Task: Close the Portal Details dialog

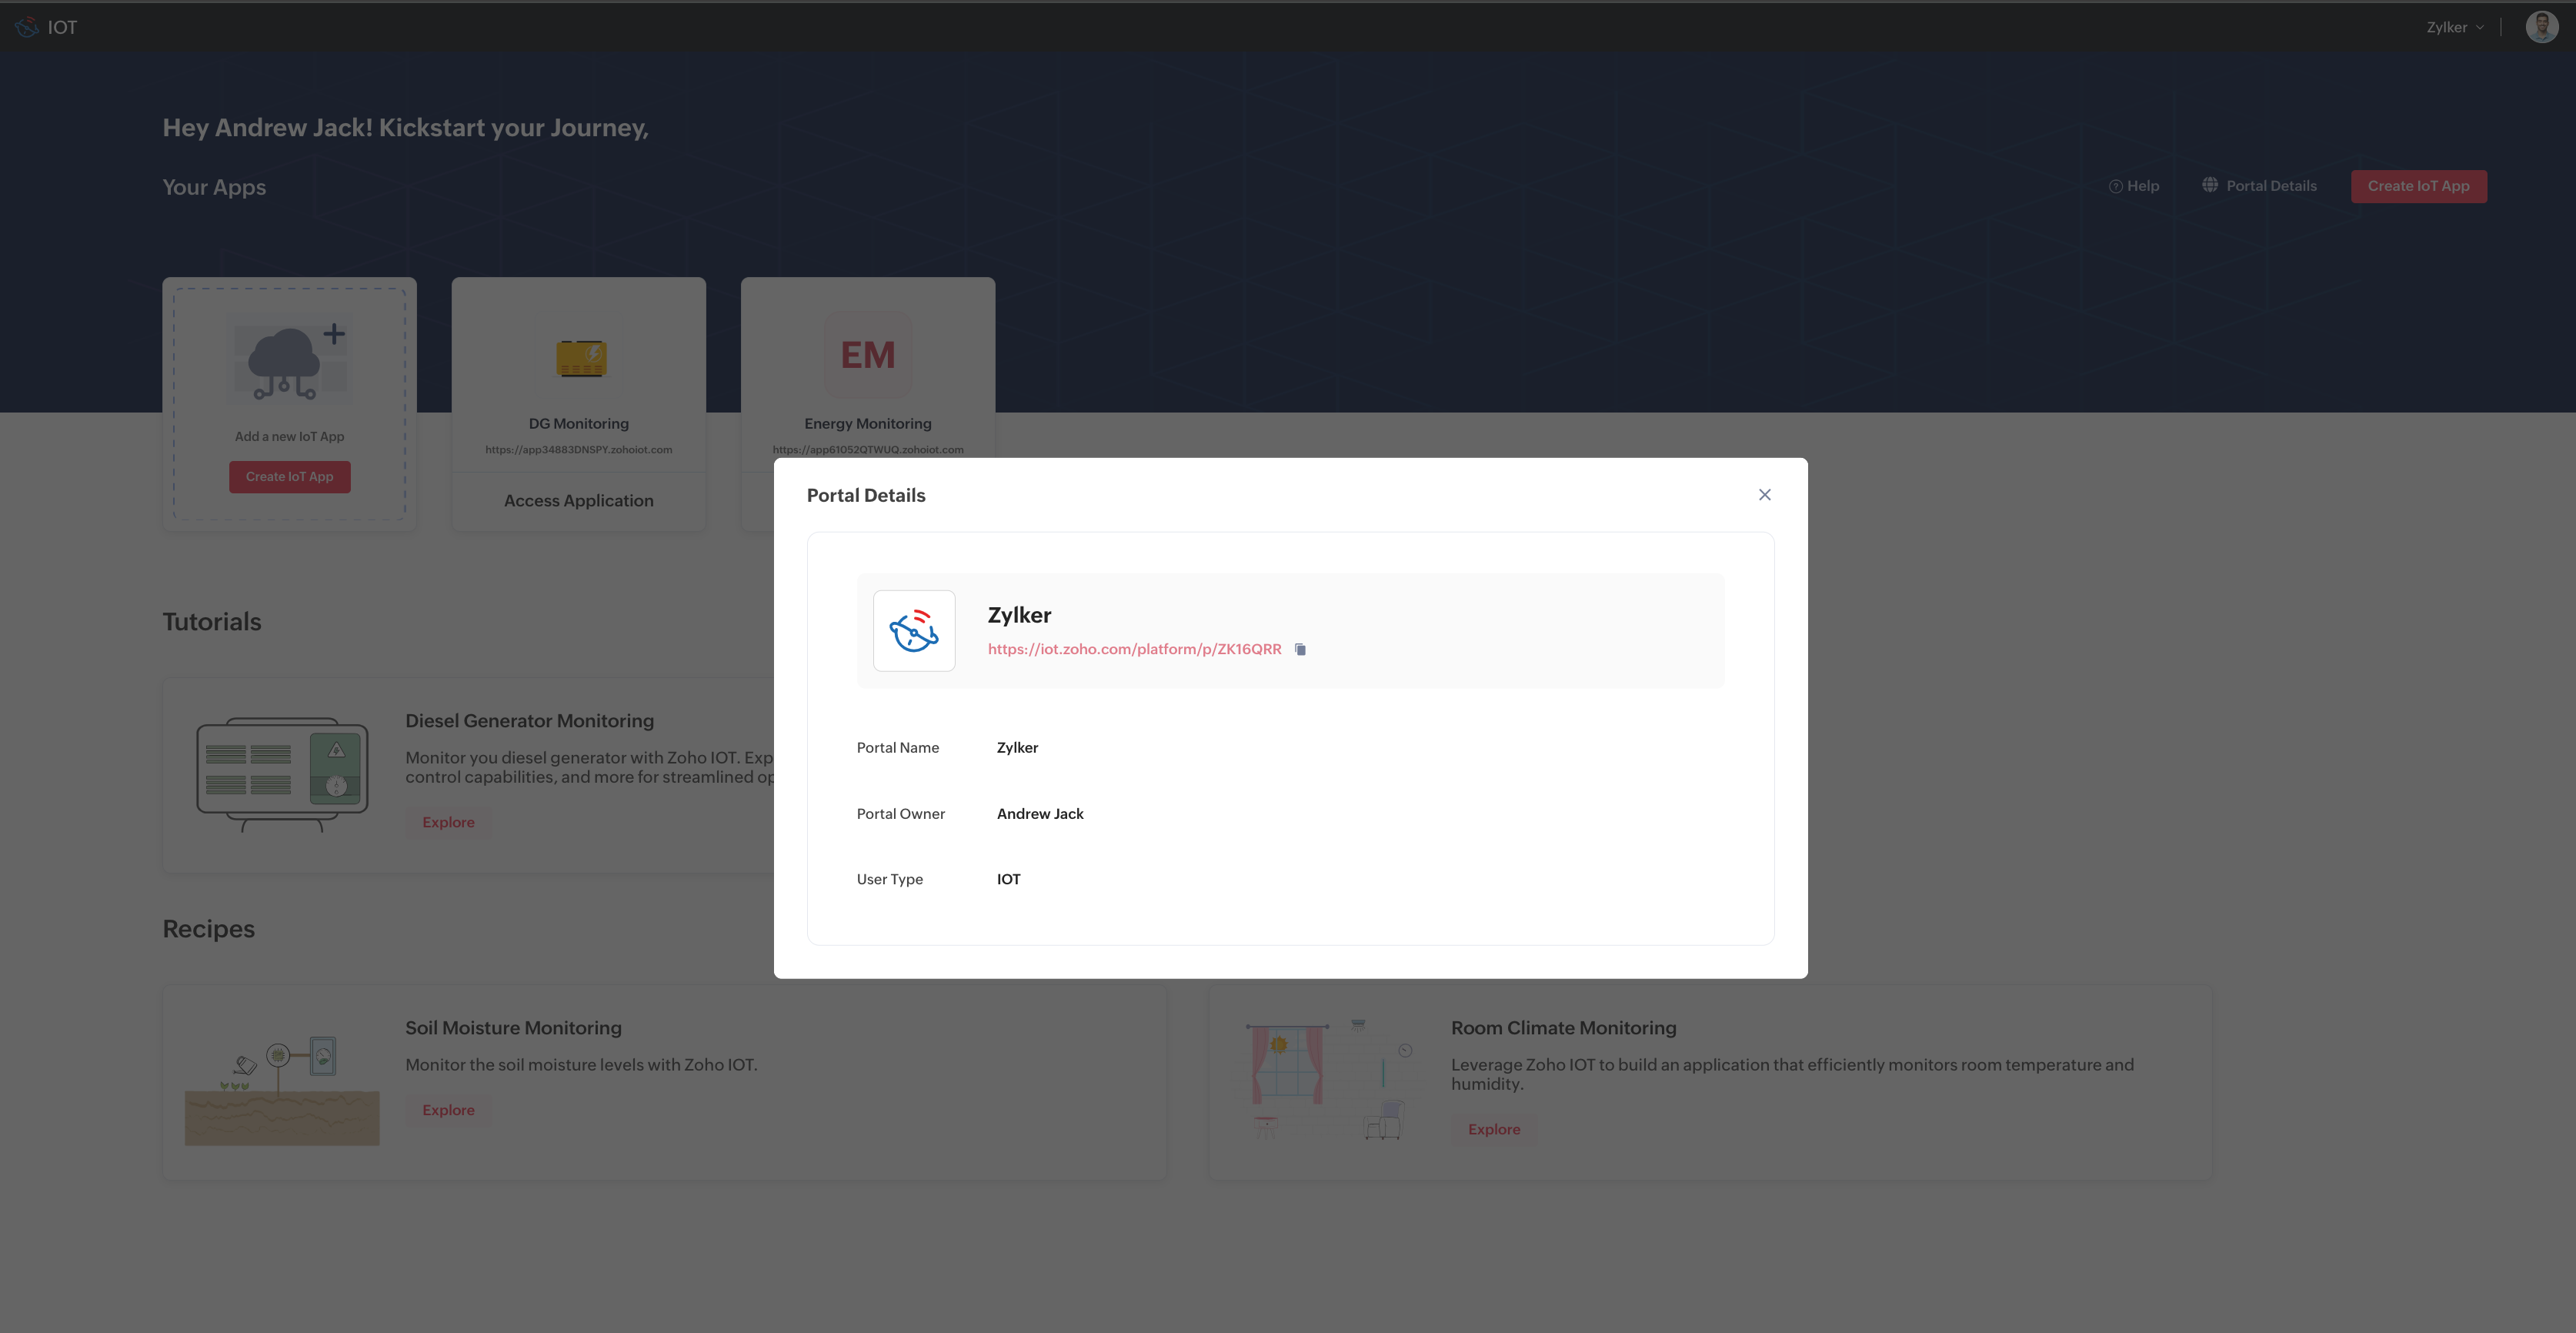Action: tap(1764, 495)
